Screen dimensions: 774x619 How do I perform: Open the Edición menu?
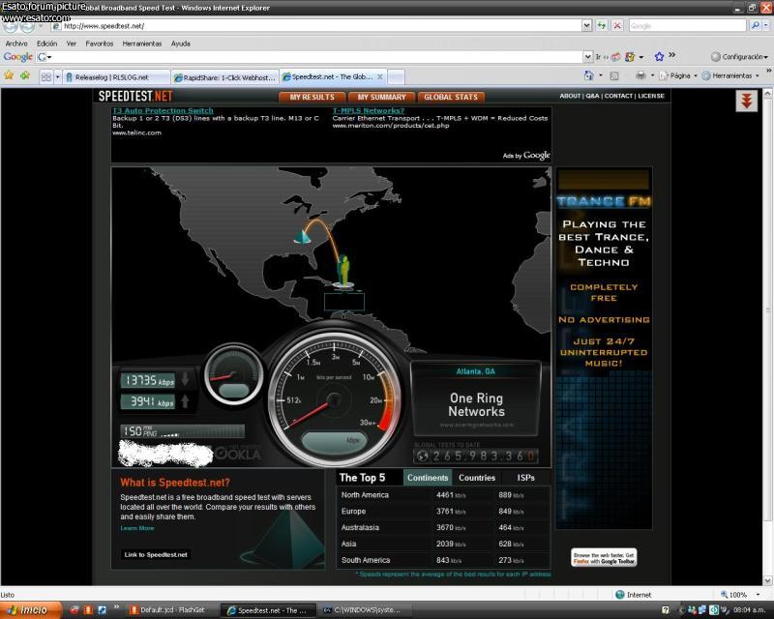coord(46,44)
